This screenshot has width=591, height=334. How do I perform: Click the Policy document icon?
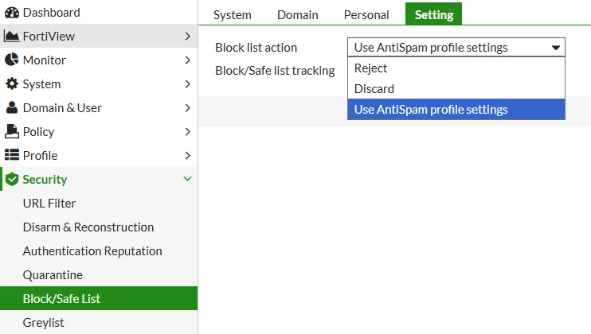pos(12,131)
